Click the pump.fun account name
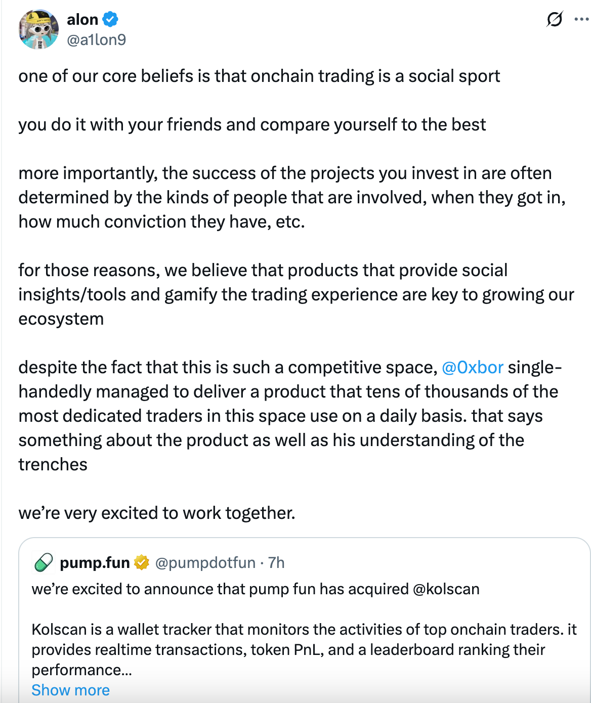The height and width of the screenshot is (703, 591). click(95, 562)
